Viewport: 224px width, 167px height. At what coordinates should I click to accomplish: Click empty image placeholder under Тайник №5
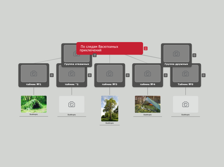pyautogui.click(x=185, y=104)
